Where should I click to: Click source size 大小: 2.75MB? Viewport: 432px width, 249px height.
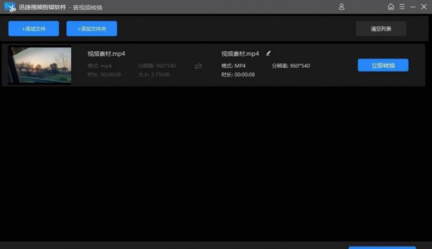coord(154,74)
